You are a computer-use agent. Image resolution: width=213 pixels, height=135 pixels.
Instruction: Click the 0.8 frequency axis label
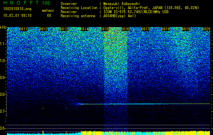point(3,94)
